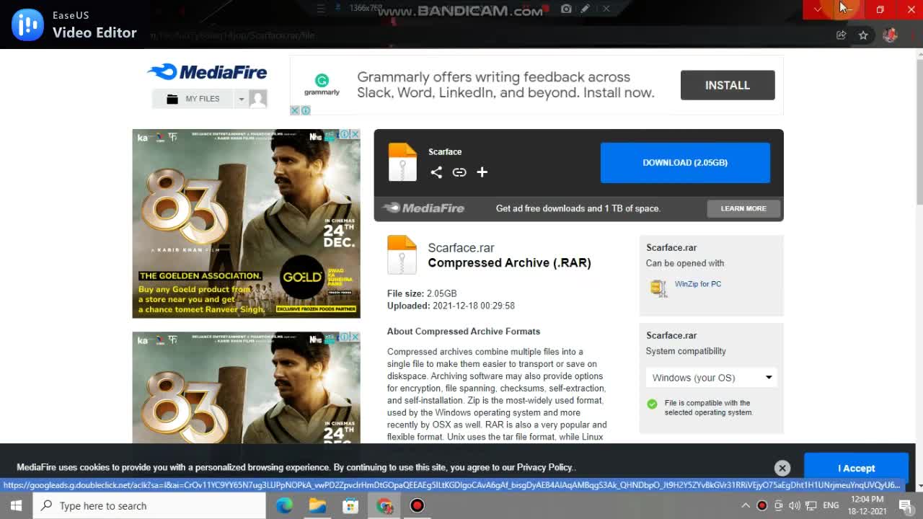
Task: Dismiss cookie notice with round X
Action: click(x=782, y=468)
